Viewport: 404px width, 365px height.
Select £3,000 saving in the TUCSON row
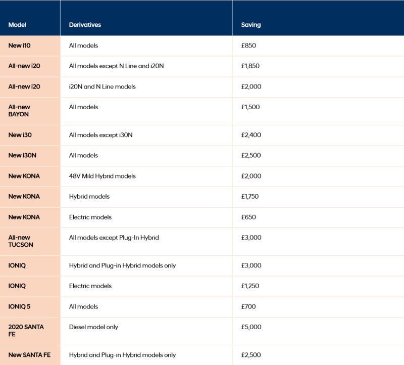(x=251, y=238)
